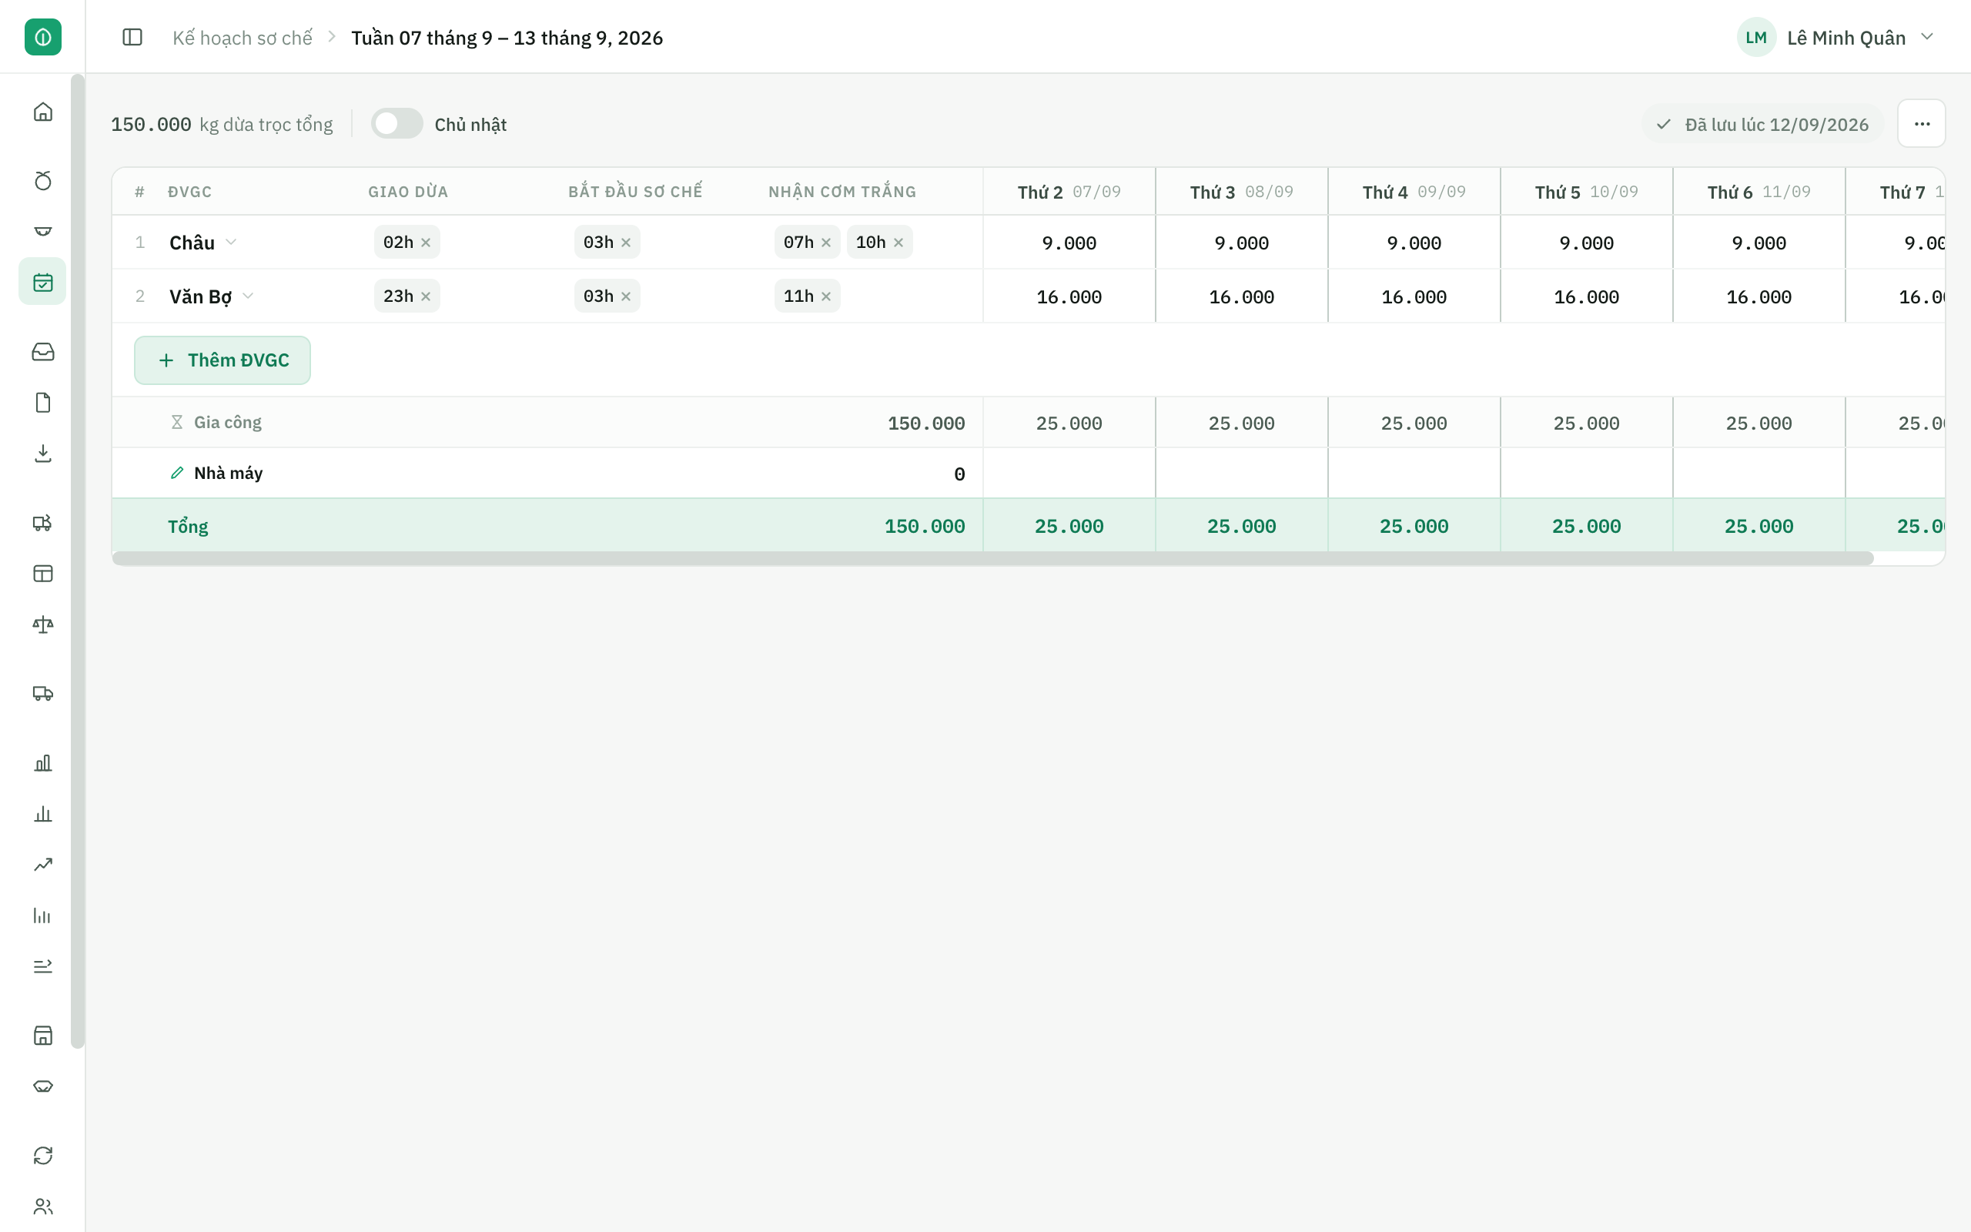
Task: Click Văn Bợ's Thứ 4 value 16.000
Action: click(1414, 296)
